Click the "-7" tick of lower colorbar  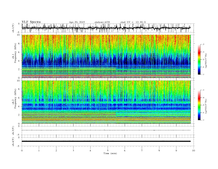(203, 120)
